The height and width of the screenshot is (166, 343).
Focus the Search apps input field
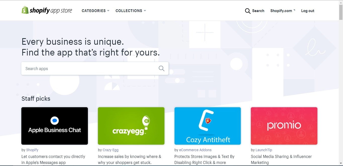coord(90,69)
